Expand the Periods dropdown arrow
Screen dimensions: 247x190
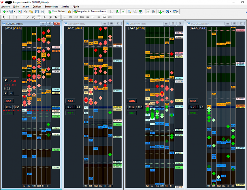pos(170,12)
